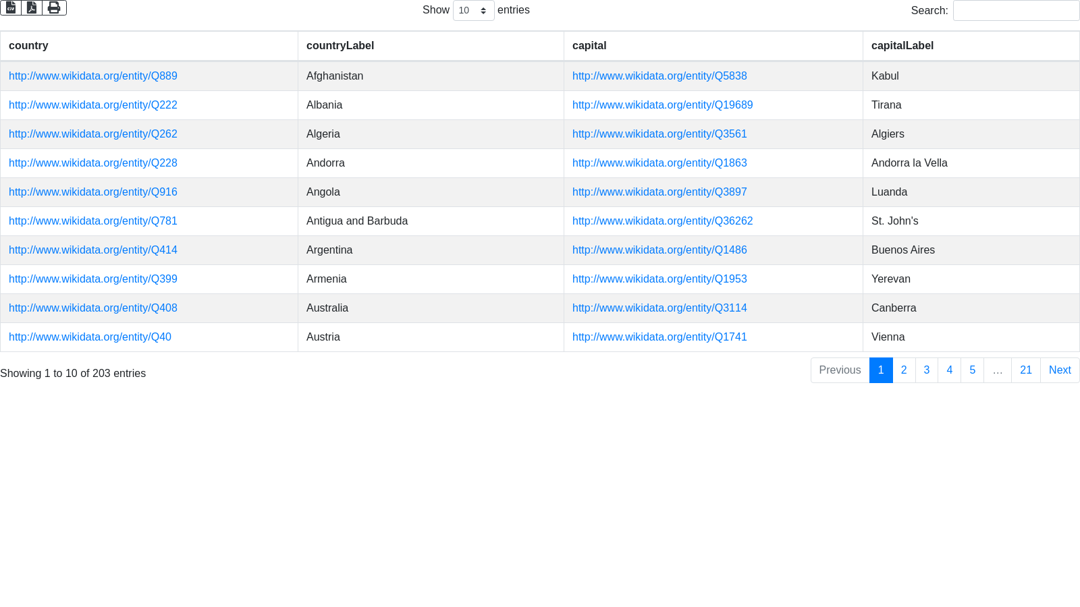
Task: Sort by the capital column header
Action: pyautogui.click(x=589, y=46)
